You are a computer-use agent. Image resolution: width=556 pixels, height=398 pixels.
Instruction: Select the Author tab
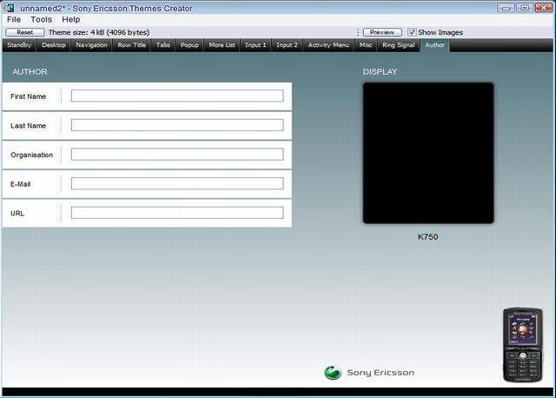434,45
